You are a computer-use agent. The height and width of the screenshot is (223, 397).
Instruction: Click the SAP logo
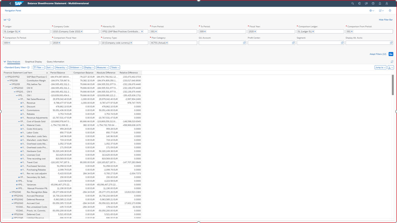(19, 3)
